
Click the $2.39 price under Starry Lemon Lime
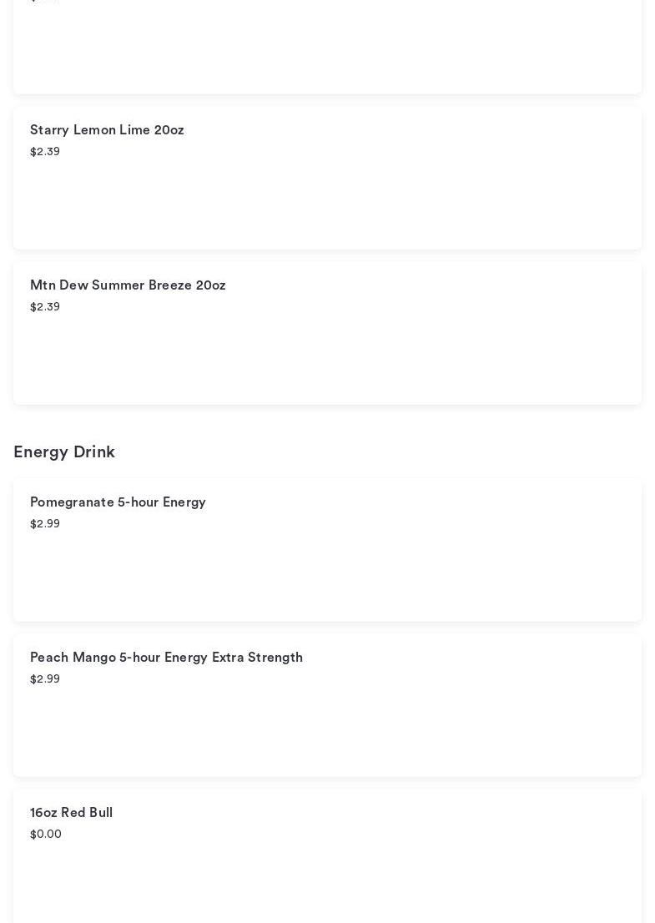[x=45, y=152]
